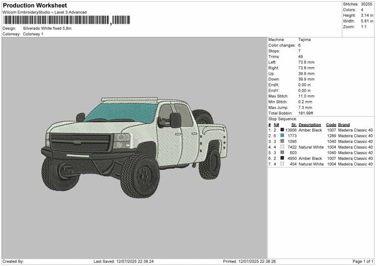Click the Stop Sequence heading
376x266 pixels.
[x=283, y=118]
